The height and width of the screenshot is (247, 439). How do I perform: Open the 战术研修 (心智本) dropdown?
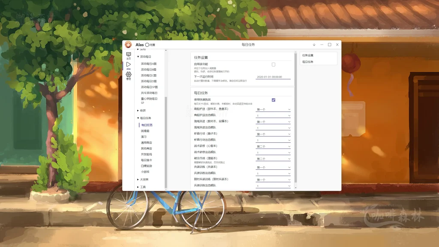point(273,146)
